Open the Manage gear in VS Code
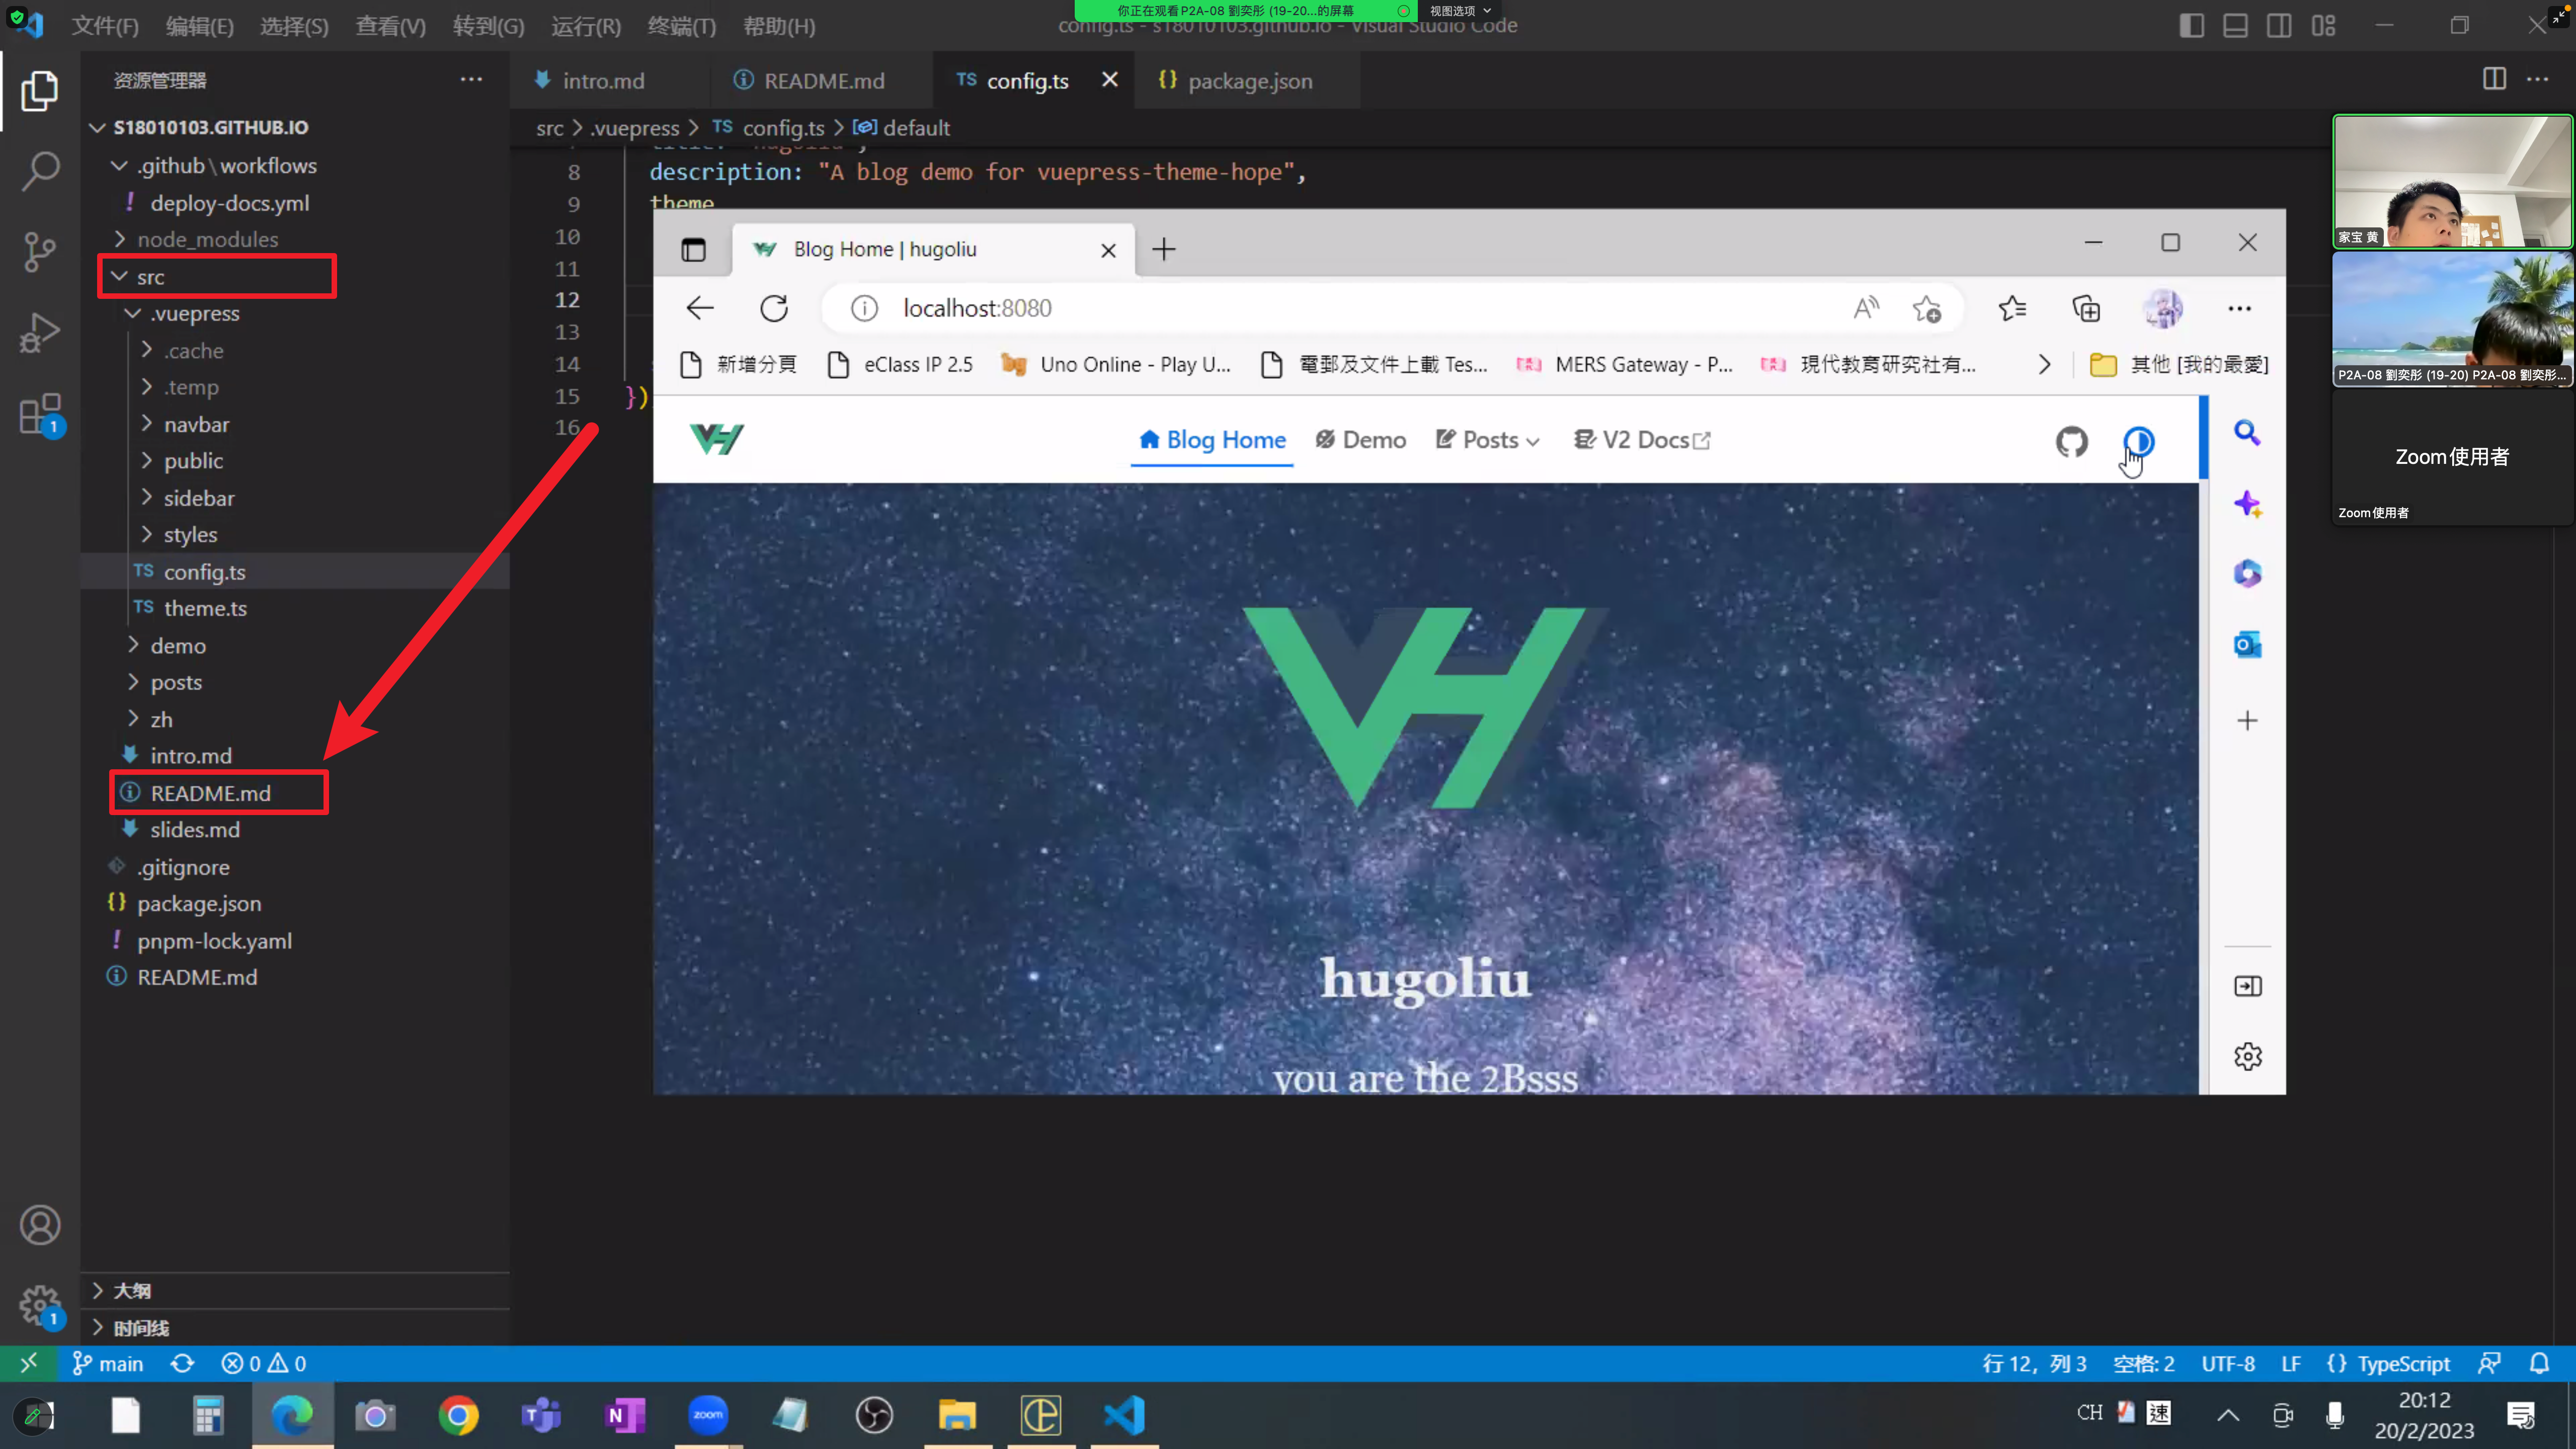Image resolution: width=2576 pixels, height=1449 pixels. pyautogui.click(x=40, y=1305)
